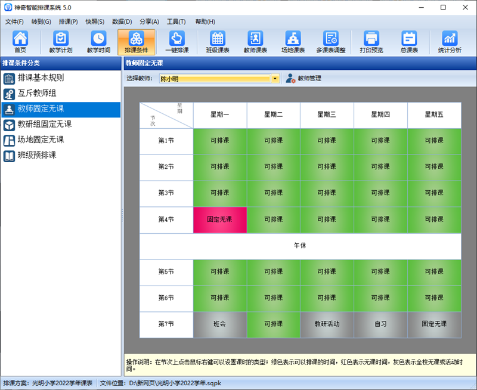Click the 星期三 column header
The width and height of the screenshot is (477, 390).
[327, 115]
